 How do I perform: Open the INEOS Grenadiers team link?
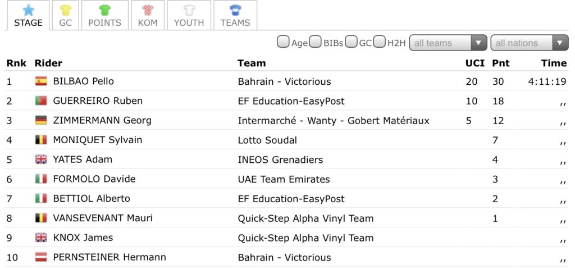[x=280, y=159]
